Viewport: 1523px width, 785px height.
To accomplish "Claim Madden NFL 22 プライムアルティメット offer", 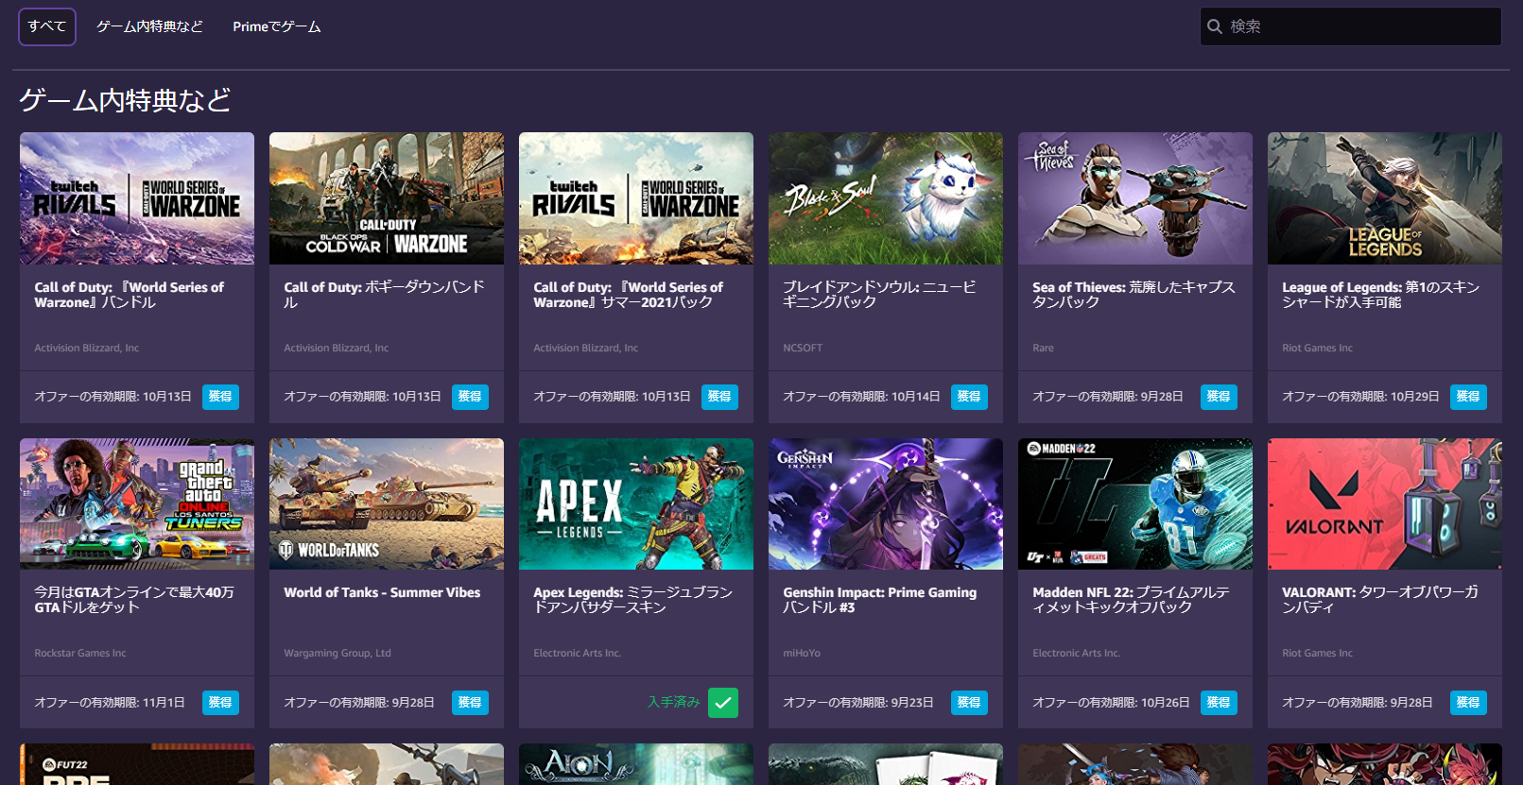I will point(1219,703).
